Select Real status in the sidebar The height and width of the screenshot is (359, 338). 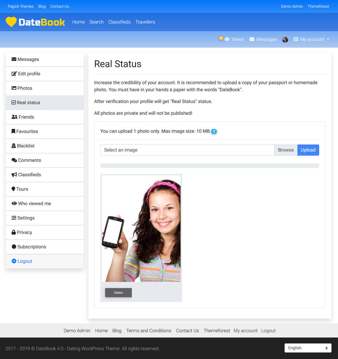point(28,102)
